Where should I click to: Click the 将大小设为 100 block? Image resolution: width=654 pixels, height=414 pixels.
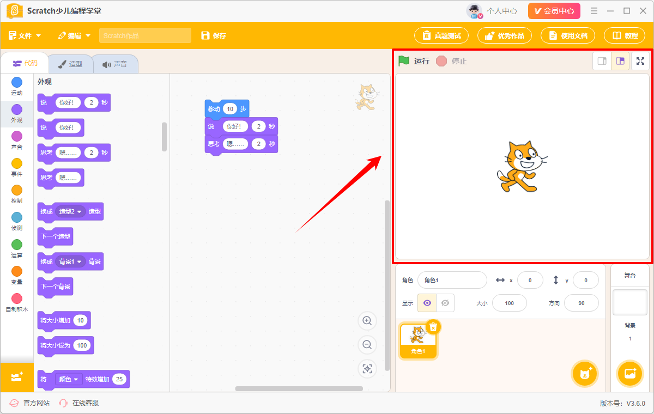pyautogui.click(x=65, y=346)
